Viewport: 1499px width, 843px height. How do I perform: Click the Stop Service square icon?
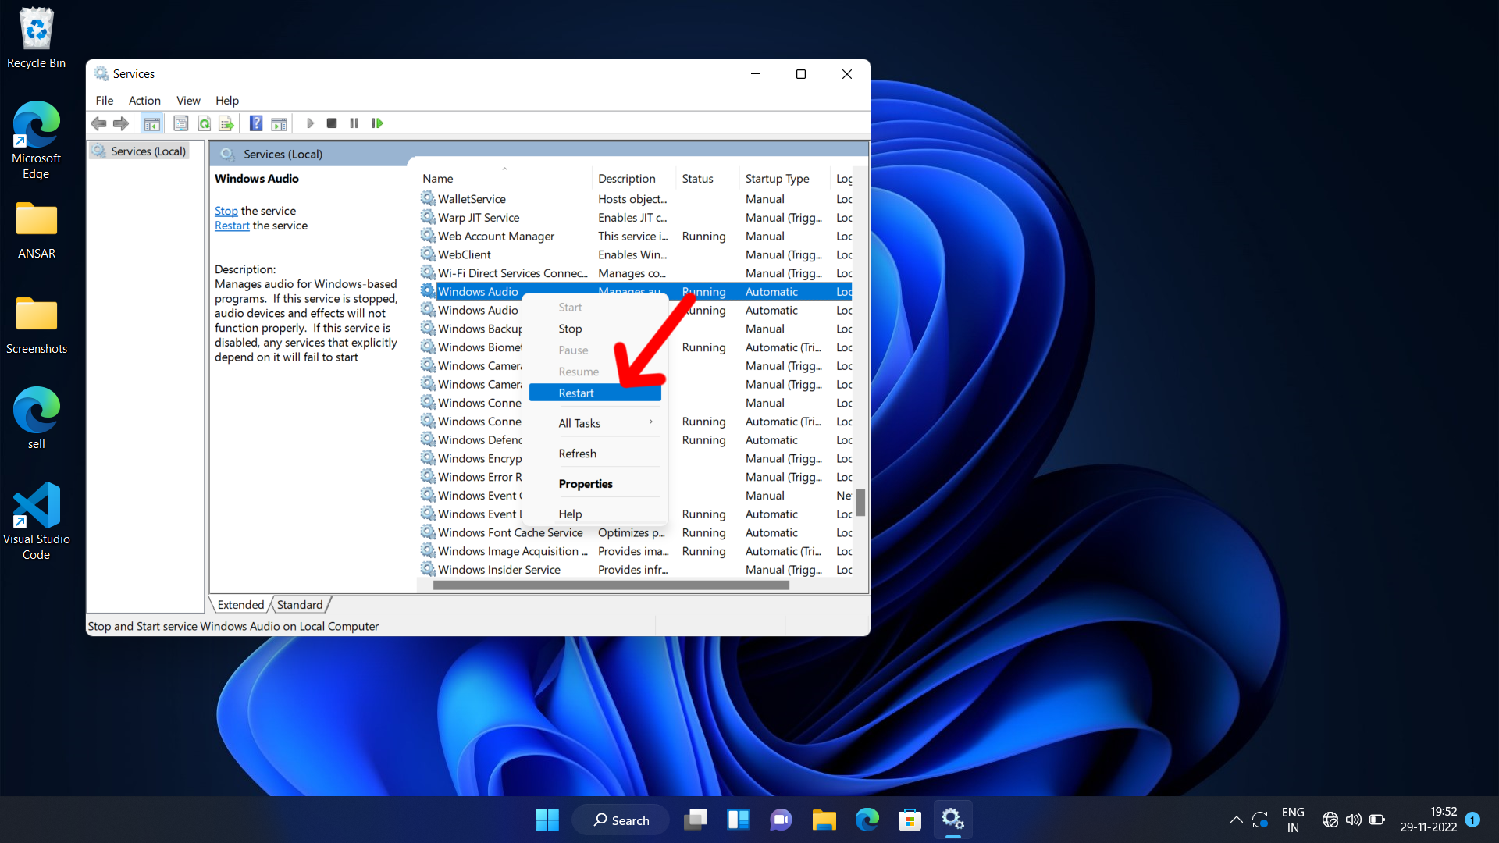[x=332, y=123]
